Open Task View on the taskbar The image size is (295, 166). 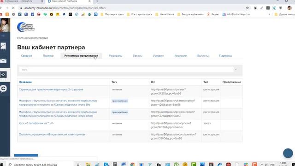78,165
